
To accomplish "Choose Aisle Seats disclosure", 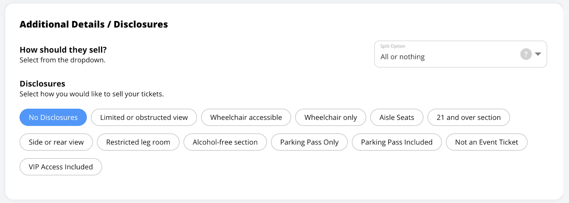I will [397, 117].
